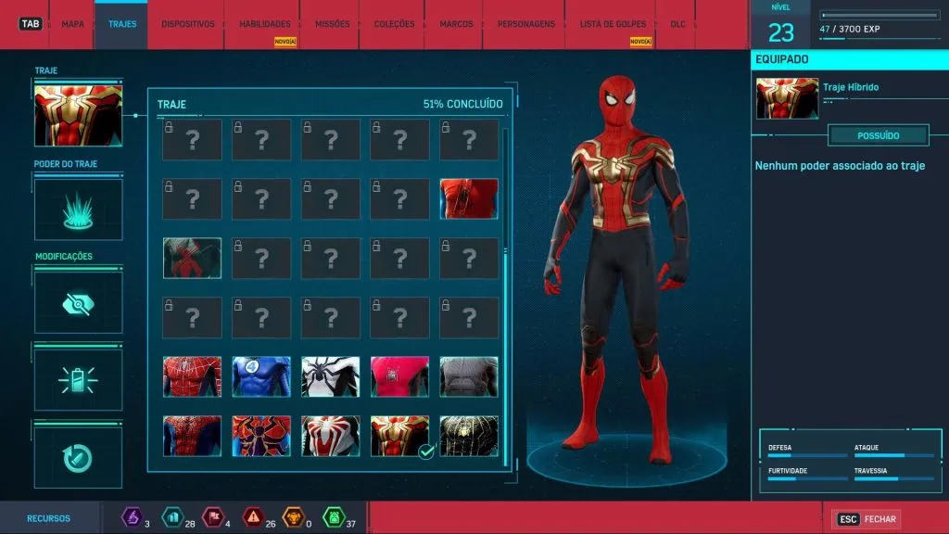Screen dimensions: 949x534
Task: Pick the grey armored suit thumbnail
Action: 469,376
